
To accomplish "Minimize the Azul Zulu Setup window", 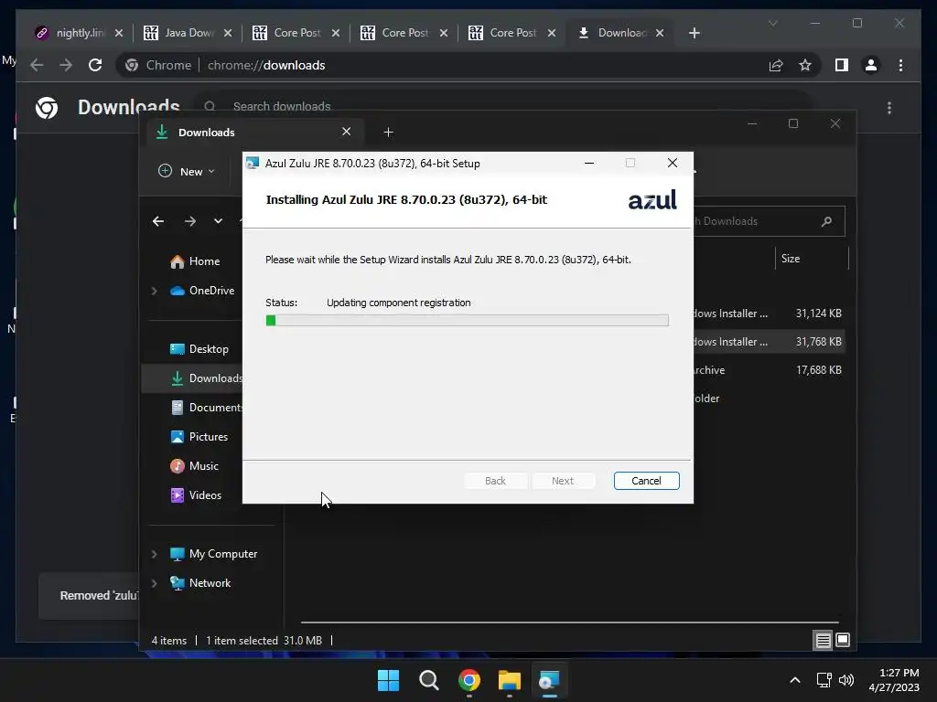I will pos(589,163).
